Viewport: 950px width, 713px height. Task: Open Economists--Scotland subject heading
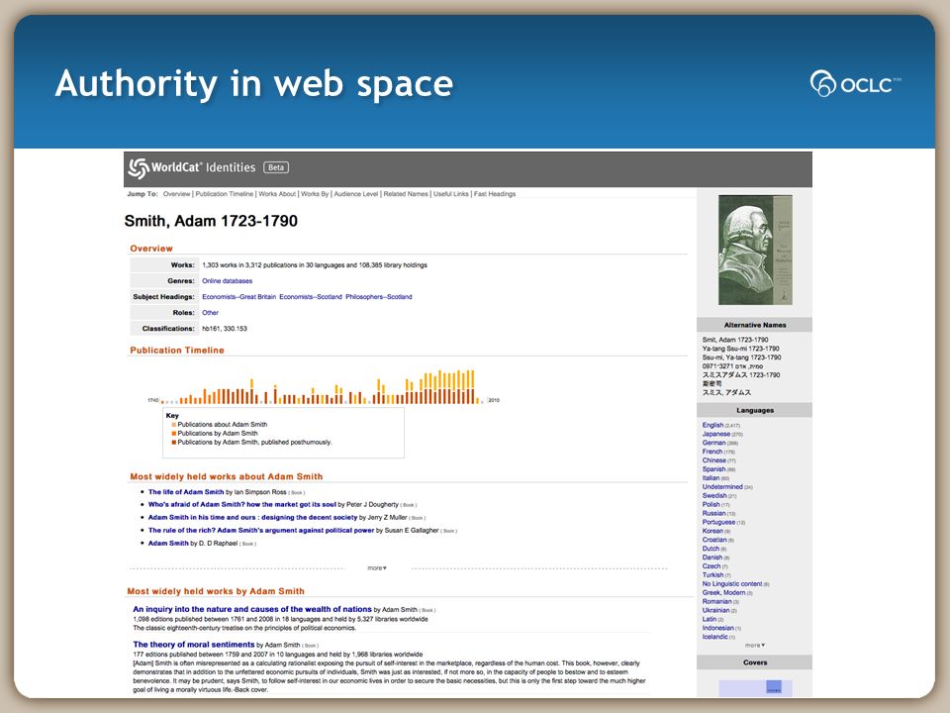pyautogui.click(x=310, y=296)
